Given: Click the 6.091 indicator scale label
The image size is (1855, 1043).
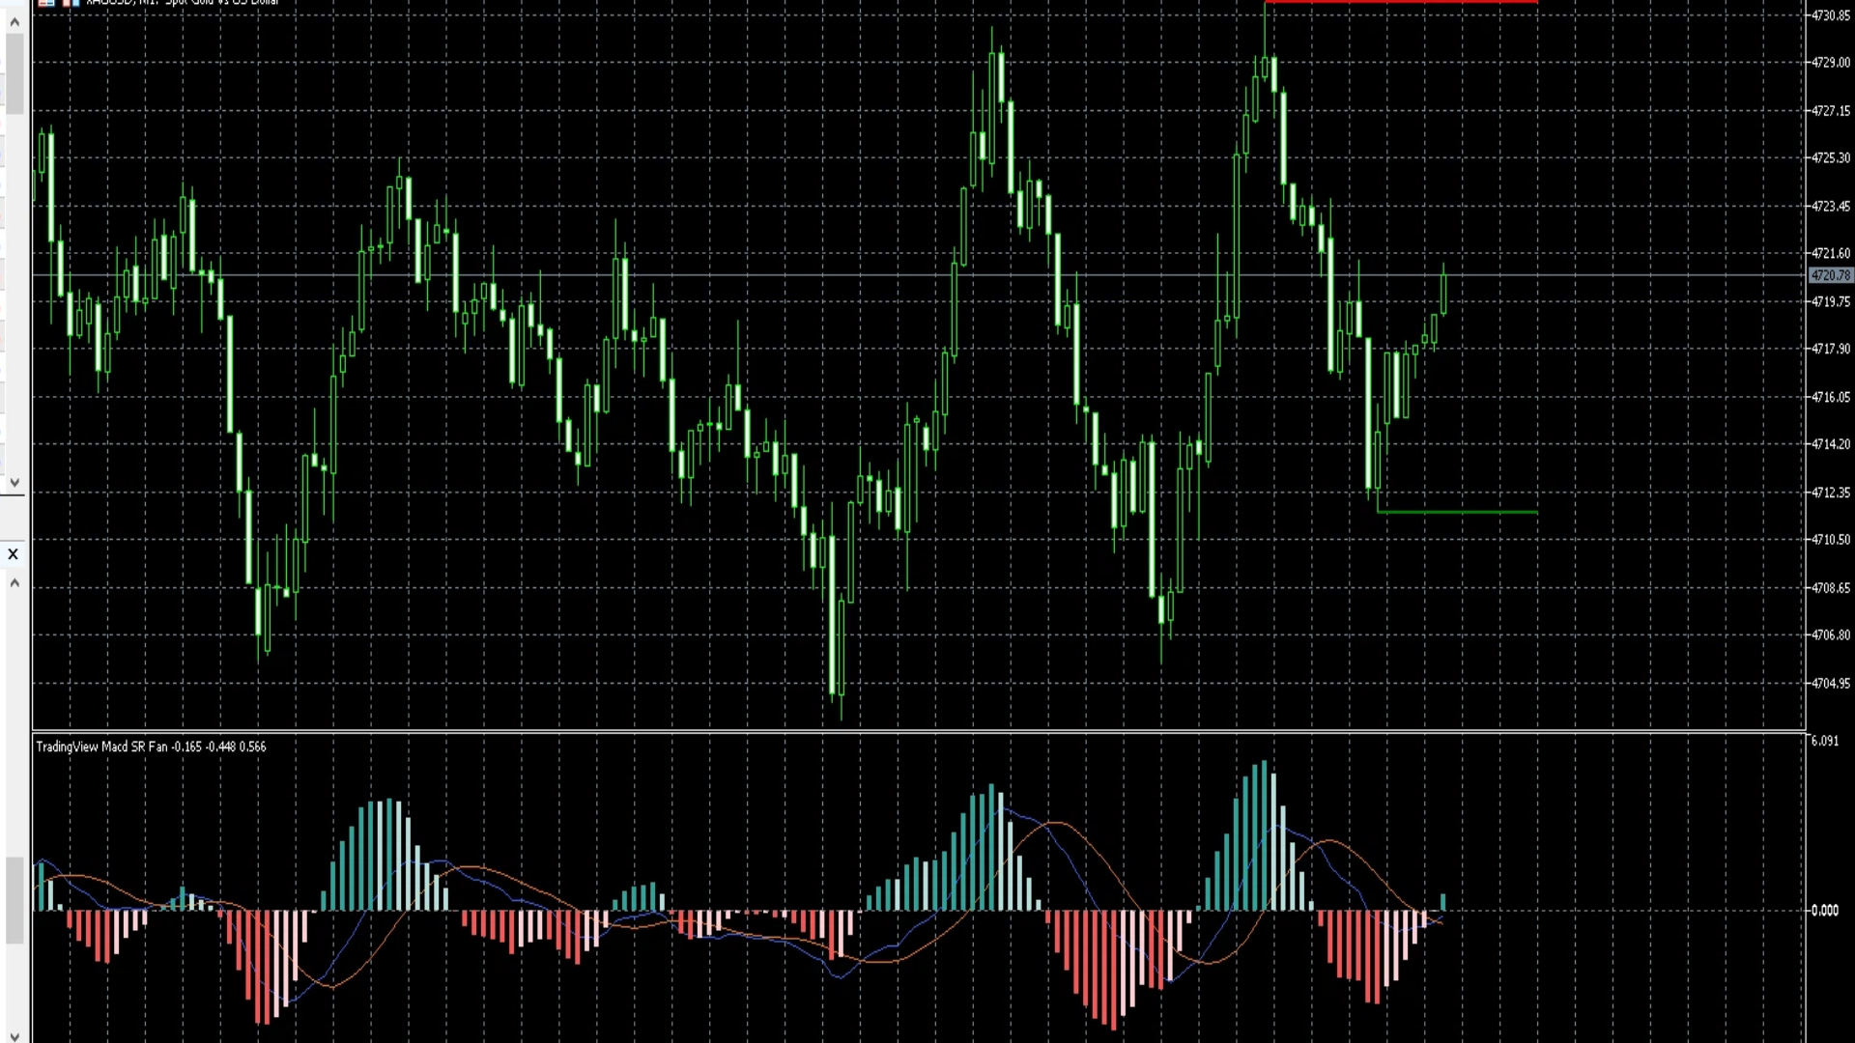Looking at the screenshot, I should pyautogui.click(x=1824, y=741).
